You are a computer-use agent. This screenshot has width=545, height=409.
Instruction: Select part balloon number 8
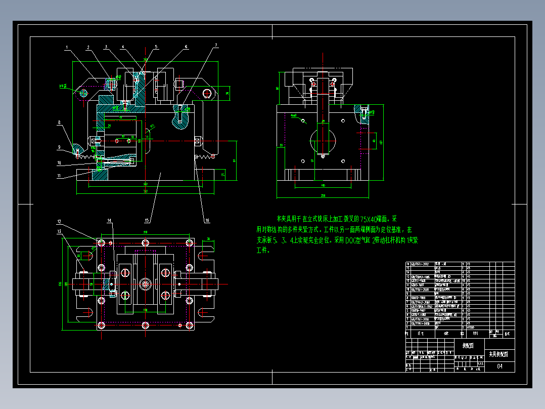tap(59, 122)
